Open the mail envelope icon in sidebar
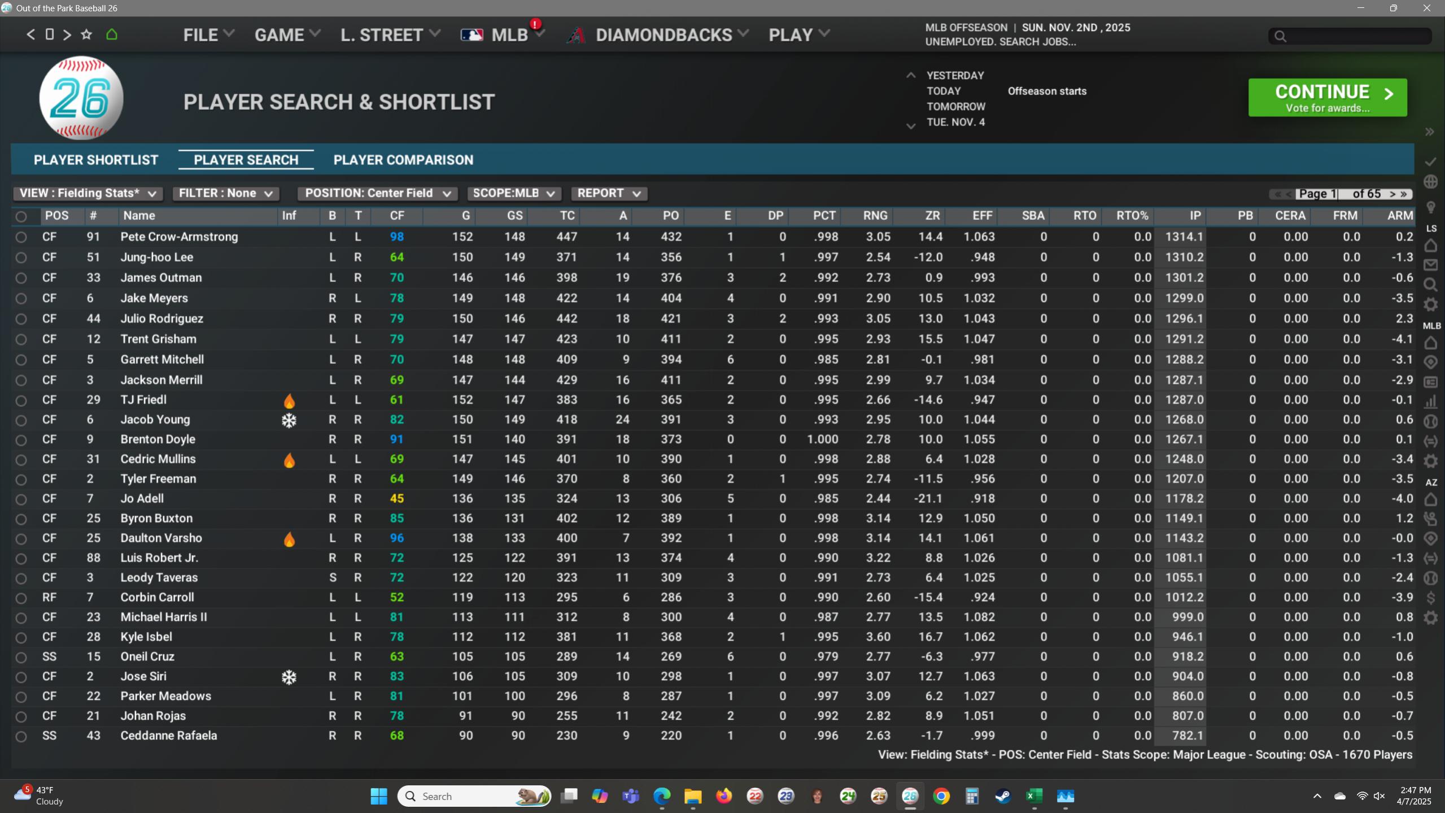1445x813 pixels. [1430, 265]
